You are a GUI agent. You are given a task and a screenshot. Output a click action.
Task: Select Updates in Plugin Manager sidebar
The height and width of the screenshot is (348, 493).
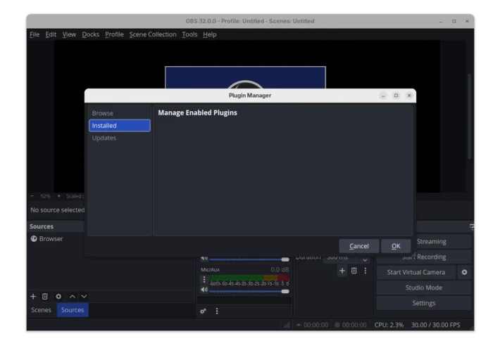click(x=120, y=138)
